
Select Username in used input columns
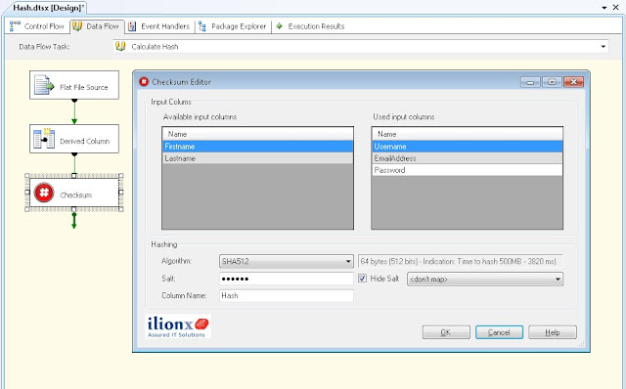coord(468,147)
